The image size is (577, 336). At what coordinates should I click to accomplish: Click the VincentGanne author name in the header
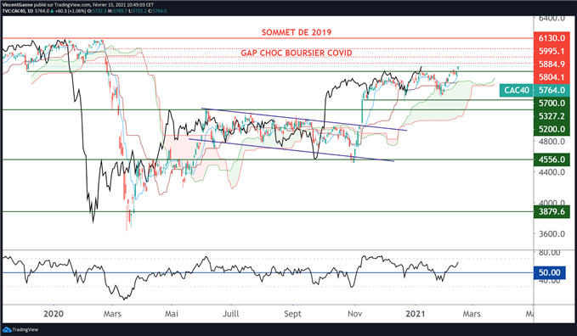(17, 5)
